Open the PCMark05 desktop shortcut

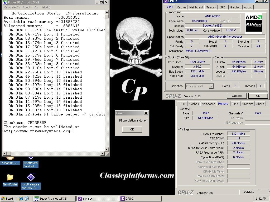(x=10, y=161)
